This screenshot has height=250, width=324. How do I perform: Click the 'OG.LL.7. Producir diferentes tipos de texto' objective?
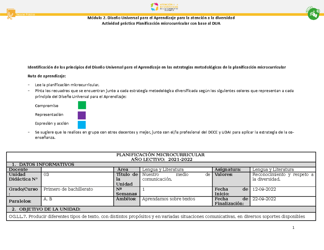(x=161, y=216)
